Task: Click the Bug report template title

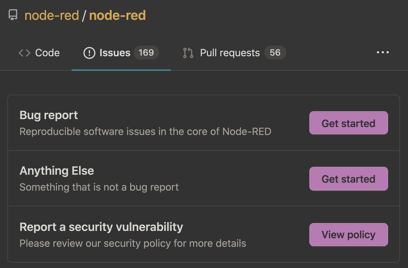Action: pyautogui.click(x=49, y=115)
